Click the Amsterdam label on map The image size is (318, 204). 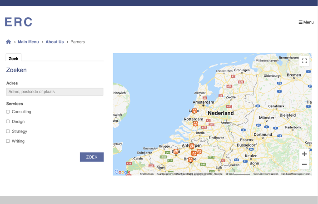tap(203, 102)
